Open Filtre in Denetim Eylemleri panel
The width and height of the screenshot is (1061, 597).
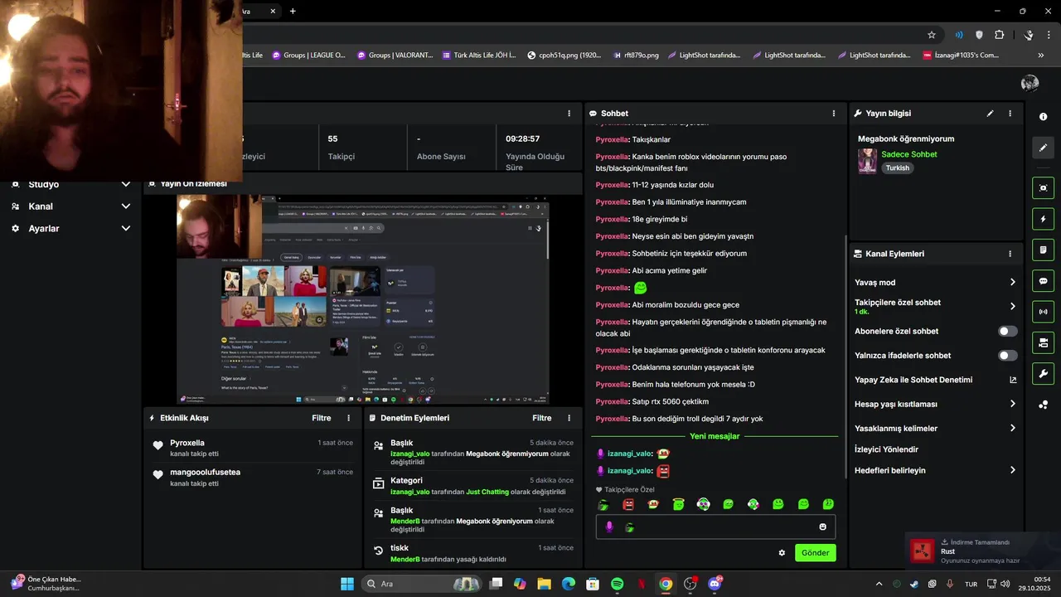[542, 418]
